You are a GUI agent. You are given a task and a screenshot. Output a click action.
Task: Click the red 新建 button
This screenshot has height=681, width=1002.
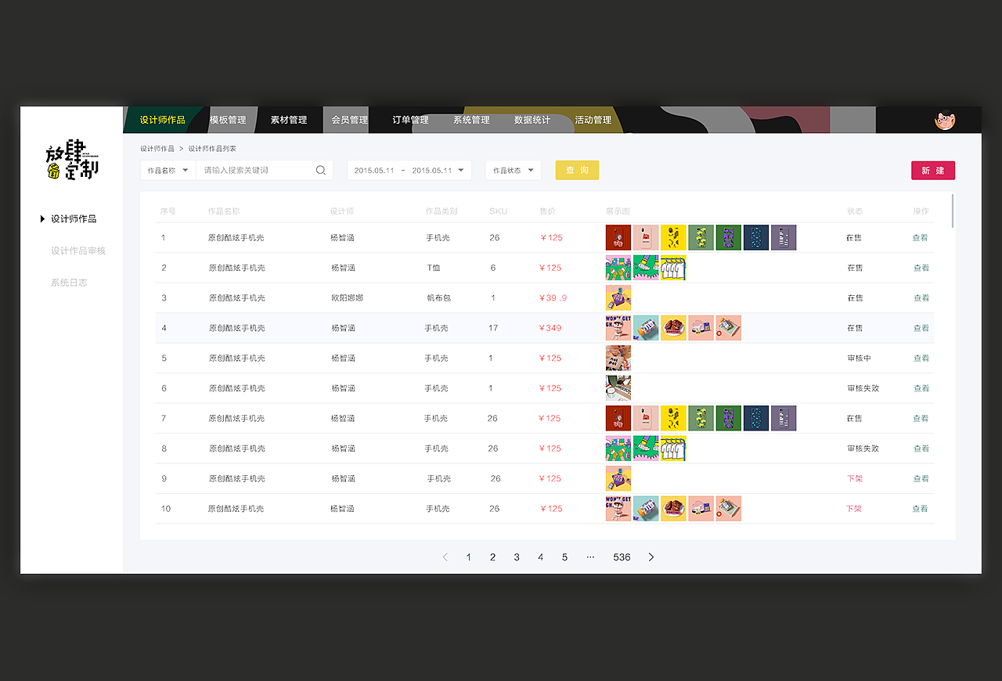[932, 170]
